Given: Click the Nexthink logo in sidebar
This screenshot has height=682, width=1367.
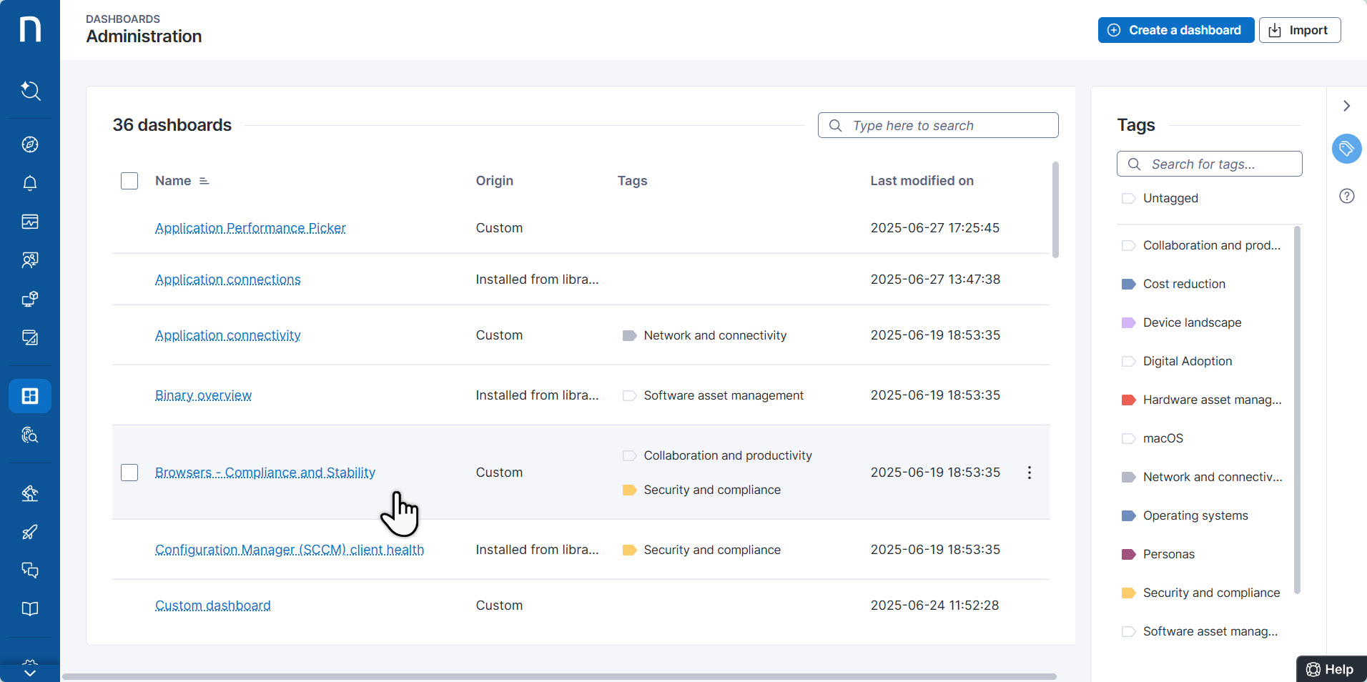Looking at the screenshot, I should click(30, 30).
